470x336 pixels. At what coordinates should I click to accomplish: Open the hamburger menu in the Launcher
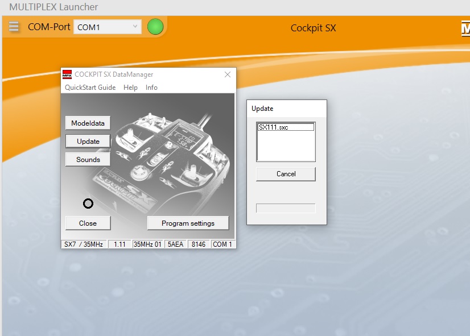click(14, 27)
